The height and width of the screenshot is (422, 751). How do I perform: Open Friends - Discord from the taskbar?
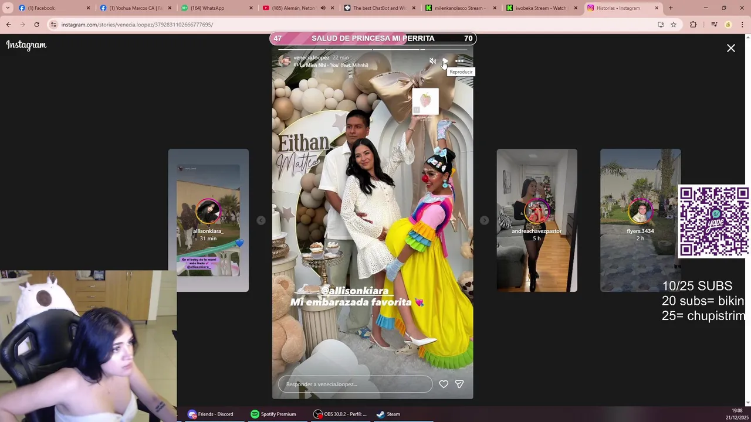211,414
